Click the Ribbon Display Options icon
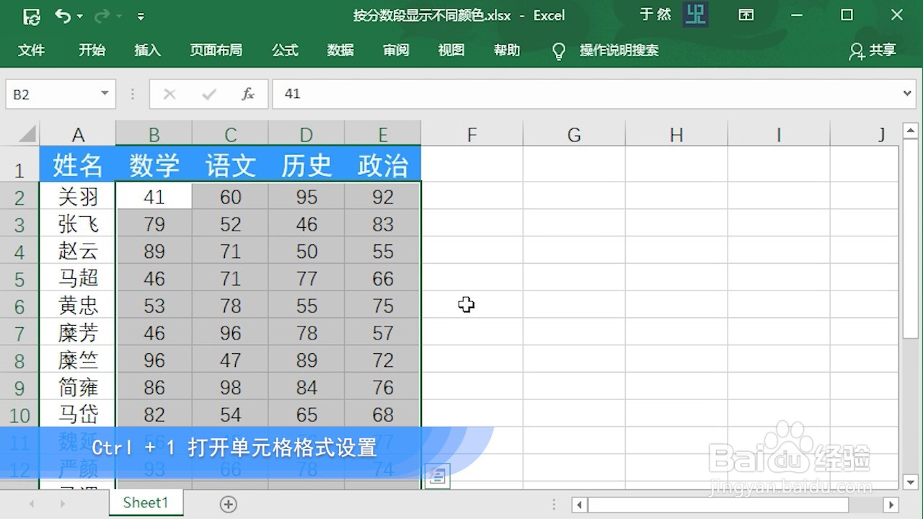Screen dimensions: 923x519 pyautogui.click(x=746, y=14)
